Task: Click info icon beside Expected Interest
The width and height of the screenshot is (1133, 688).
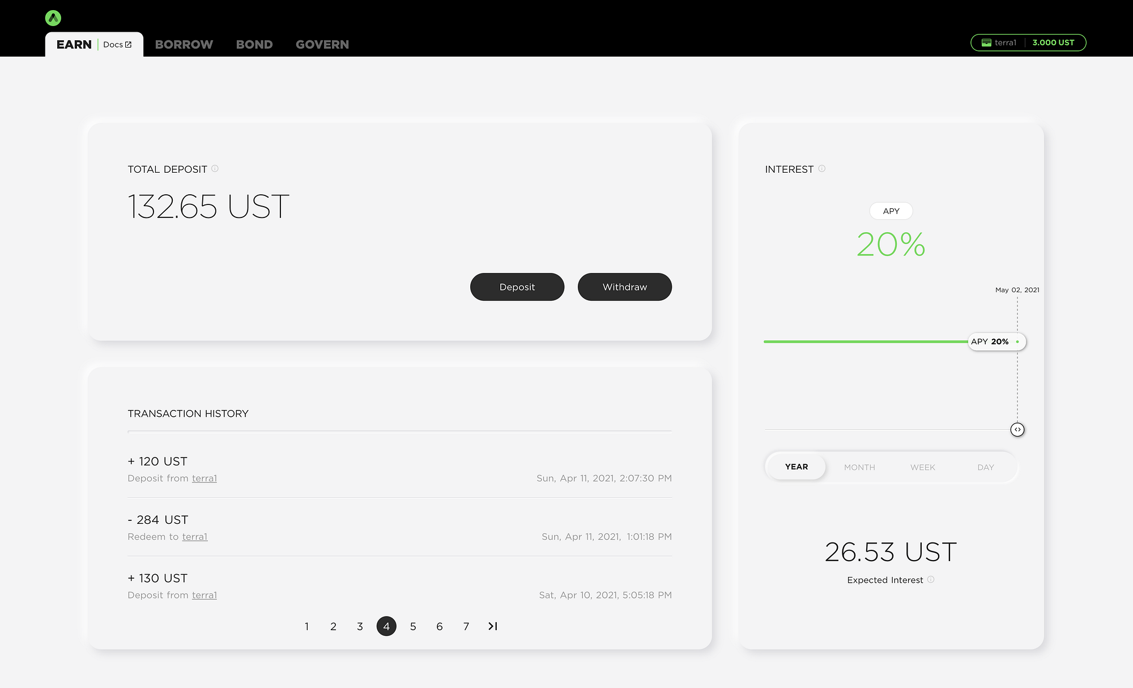Action: (931, 579)
